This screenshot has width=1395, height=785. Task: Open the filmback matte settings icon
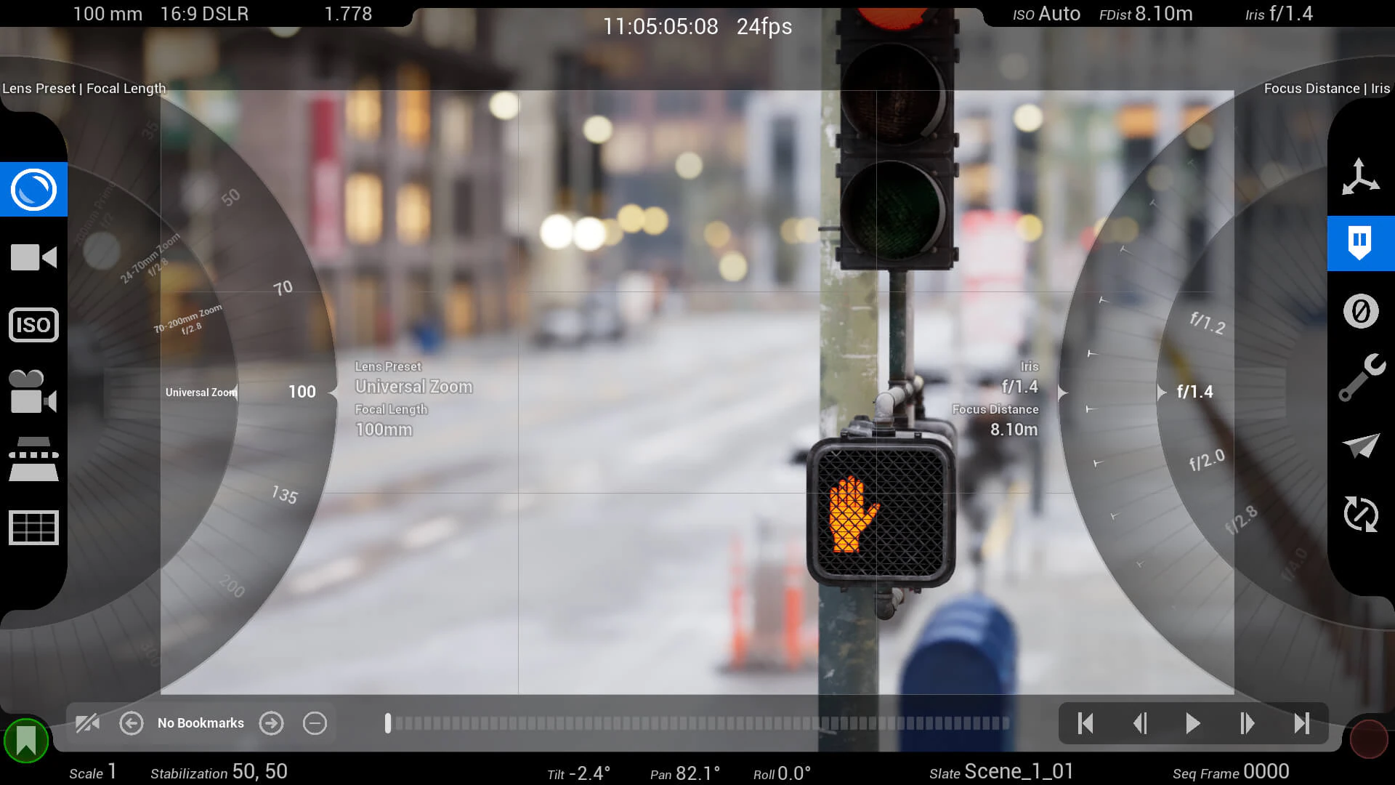pyautogui.click(x=32, y=459)
